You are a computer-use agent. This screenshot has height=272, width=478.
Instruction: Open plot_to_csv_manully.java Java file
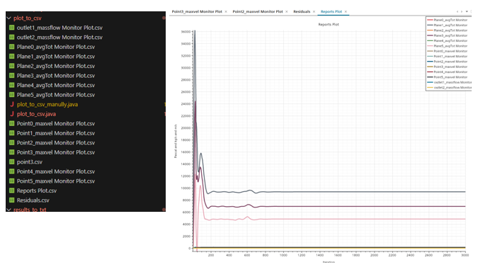[47, 104]
